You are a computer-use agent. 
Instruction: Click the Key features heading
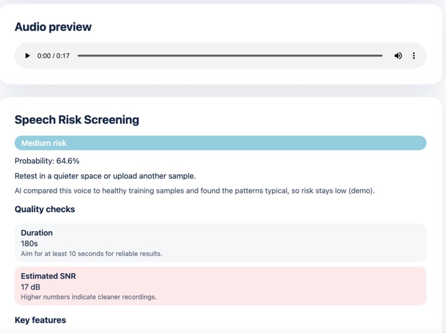pyautogui.click(x=40, y=320)
